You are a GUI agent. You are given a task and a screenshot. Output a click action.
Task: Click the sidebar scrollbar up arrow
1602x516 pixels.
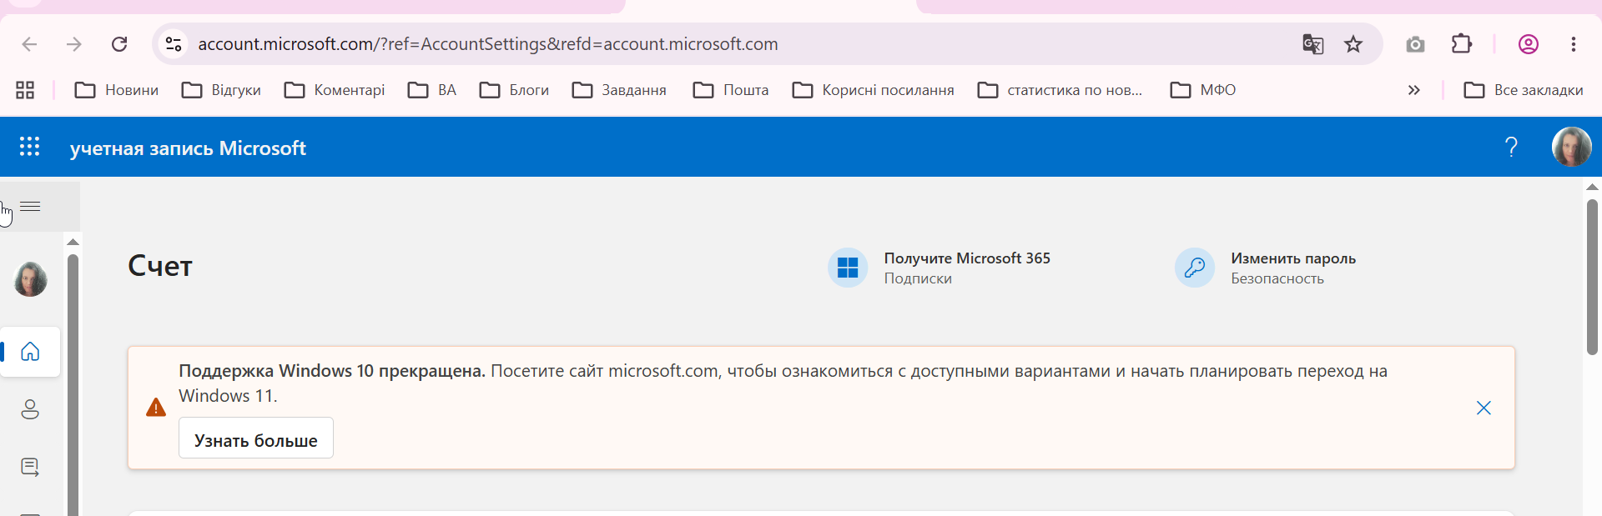[73, 242]
